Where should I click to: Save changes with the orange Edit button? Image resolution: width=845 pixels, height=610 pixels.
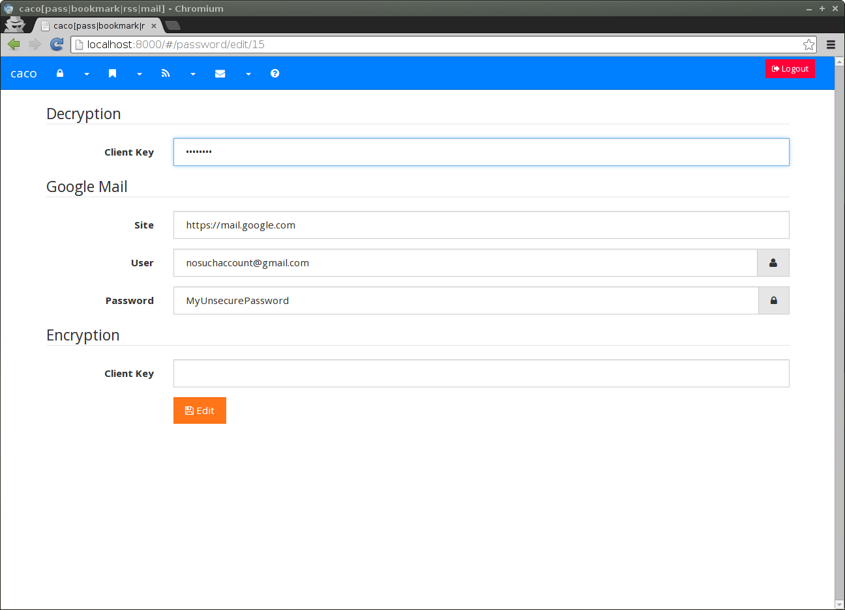[x=200, y=410]
